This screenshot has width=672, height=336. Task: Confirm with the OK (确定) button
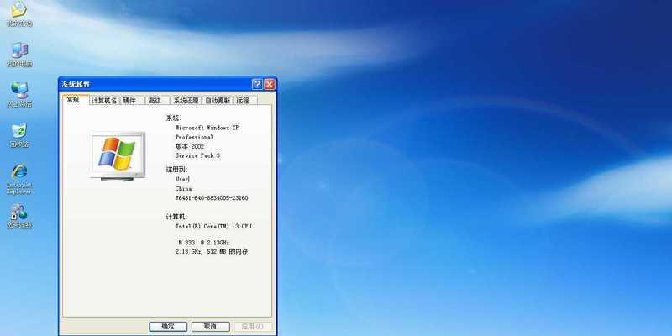coord(168,327)
